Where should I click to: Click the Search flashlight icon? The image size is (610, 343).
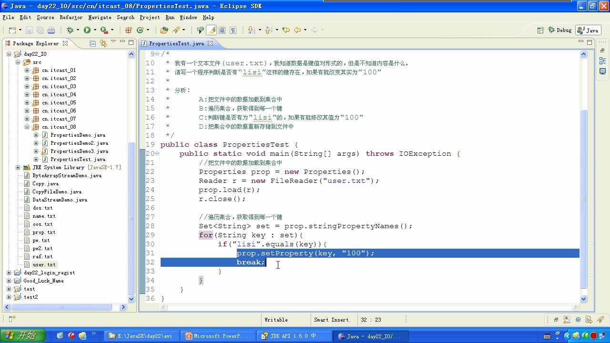tap(176, 30)
